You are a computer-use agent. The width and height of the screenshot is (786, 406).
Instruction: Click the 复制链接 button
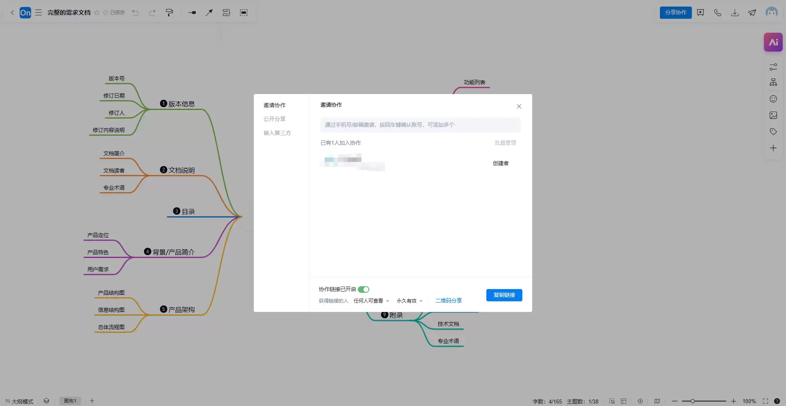coord(504,295)
